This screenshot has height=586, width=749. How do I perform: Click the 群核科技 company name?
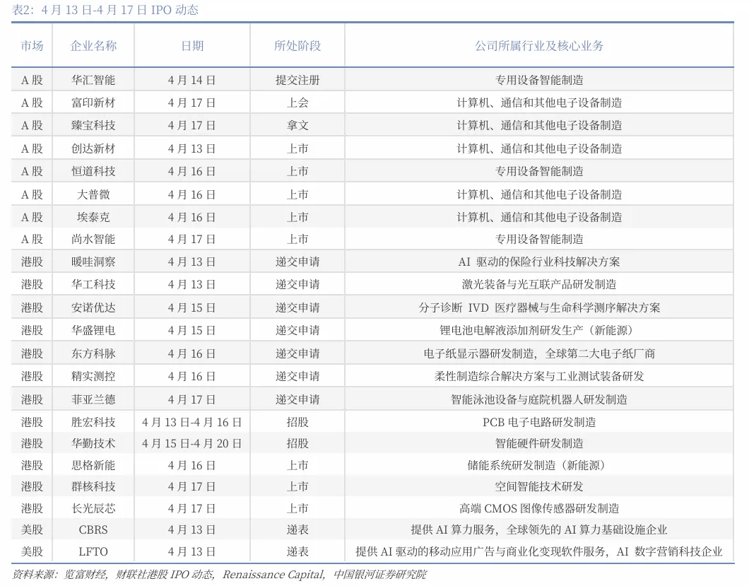[93, 486]
